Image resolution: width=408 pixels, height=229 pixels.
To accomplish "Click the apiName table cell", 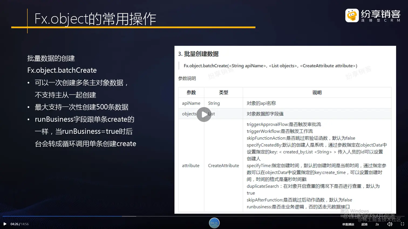I will pyautogui.click(x=191, y=103).
